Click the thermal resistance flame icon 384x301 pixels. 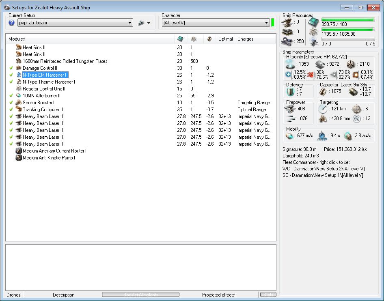[311, 75]
